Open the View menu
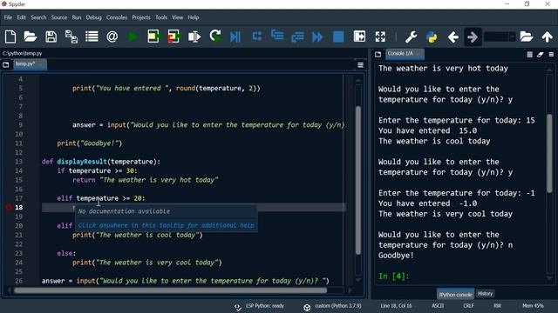558x313 pixels. (177, 17)
